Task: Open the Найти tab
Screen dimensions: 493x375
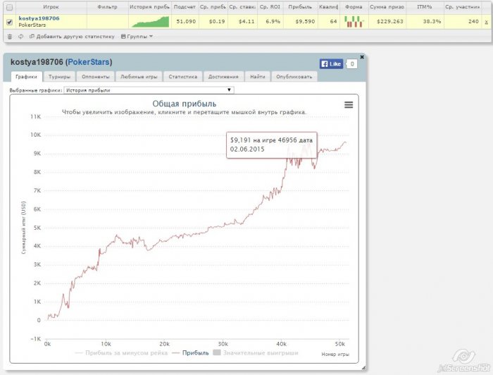Action: pos(258,76)
